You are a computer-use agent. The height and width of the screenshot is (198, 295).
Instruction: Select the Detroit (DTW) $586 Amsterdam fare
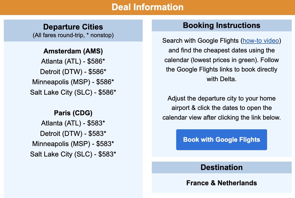click(73, 72)
